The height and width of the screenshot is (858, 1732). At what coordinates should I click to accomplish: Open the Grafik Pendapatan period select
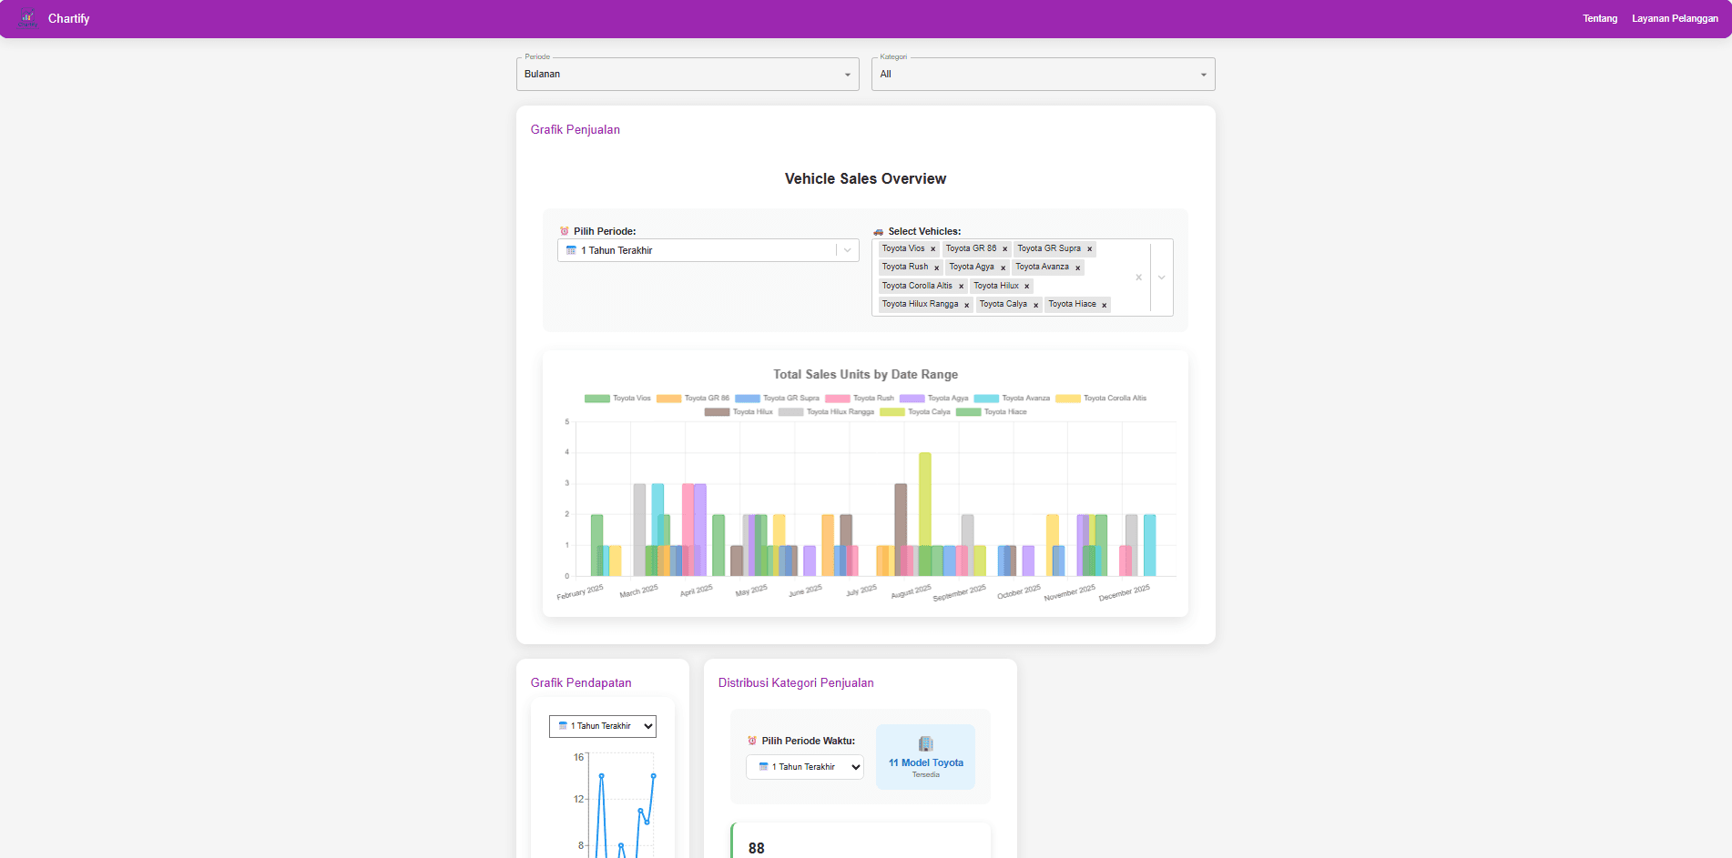tap(602, 726)
